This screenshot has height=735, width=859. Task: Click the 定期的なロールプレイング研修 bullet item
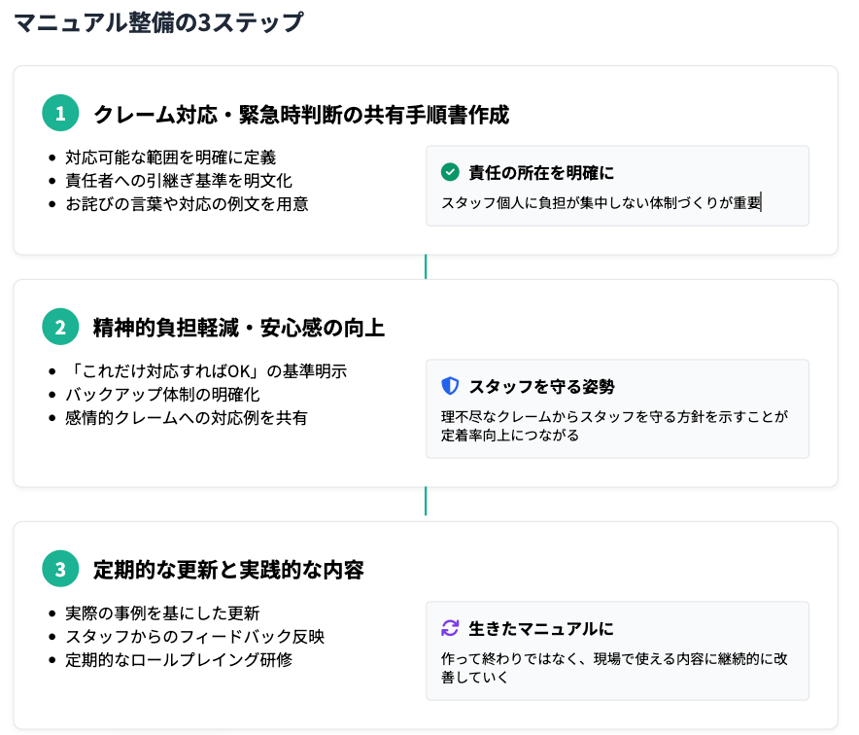(x=179, y=660)
